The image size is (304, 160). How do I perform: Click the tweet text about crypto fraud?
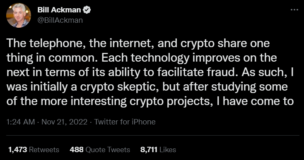tap(150, 72)
